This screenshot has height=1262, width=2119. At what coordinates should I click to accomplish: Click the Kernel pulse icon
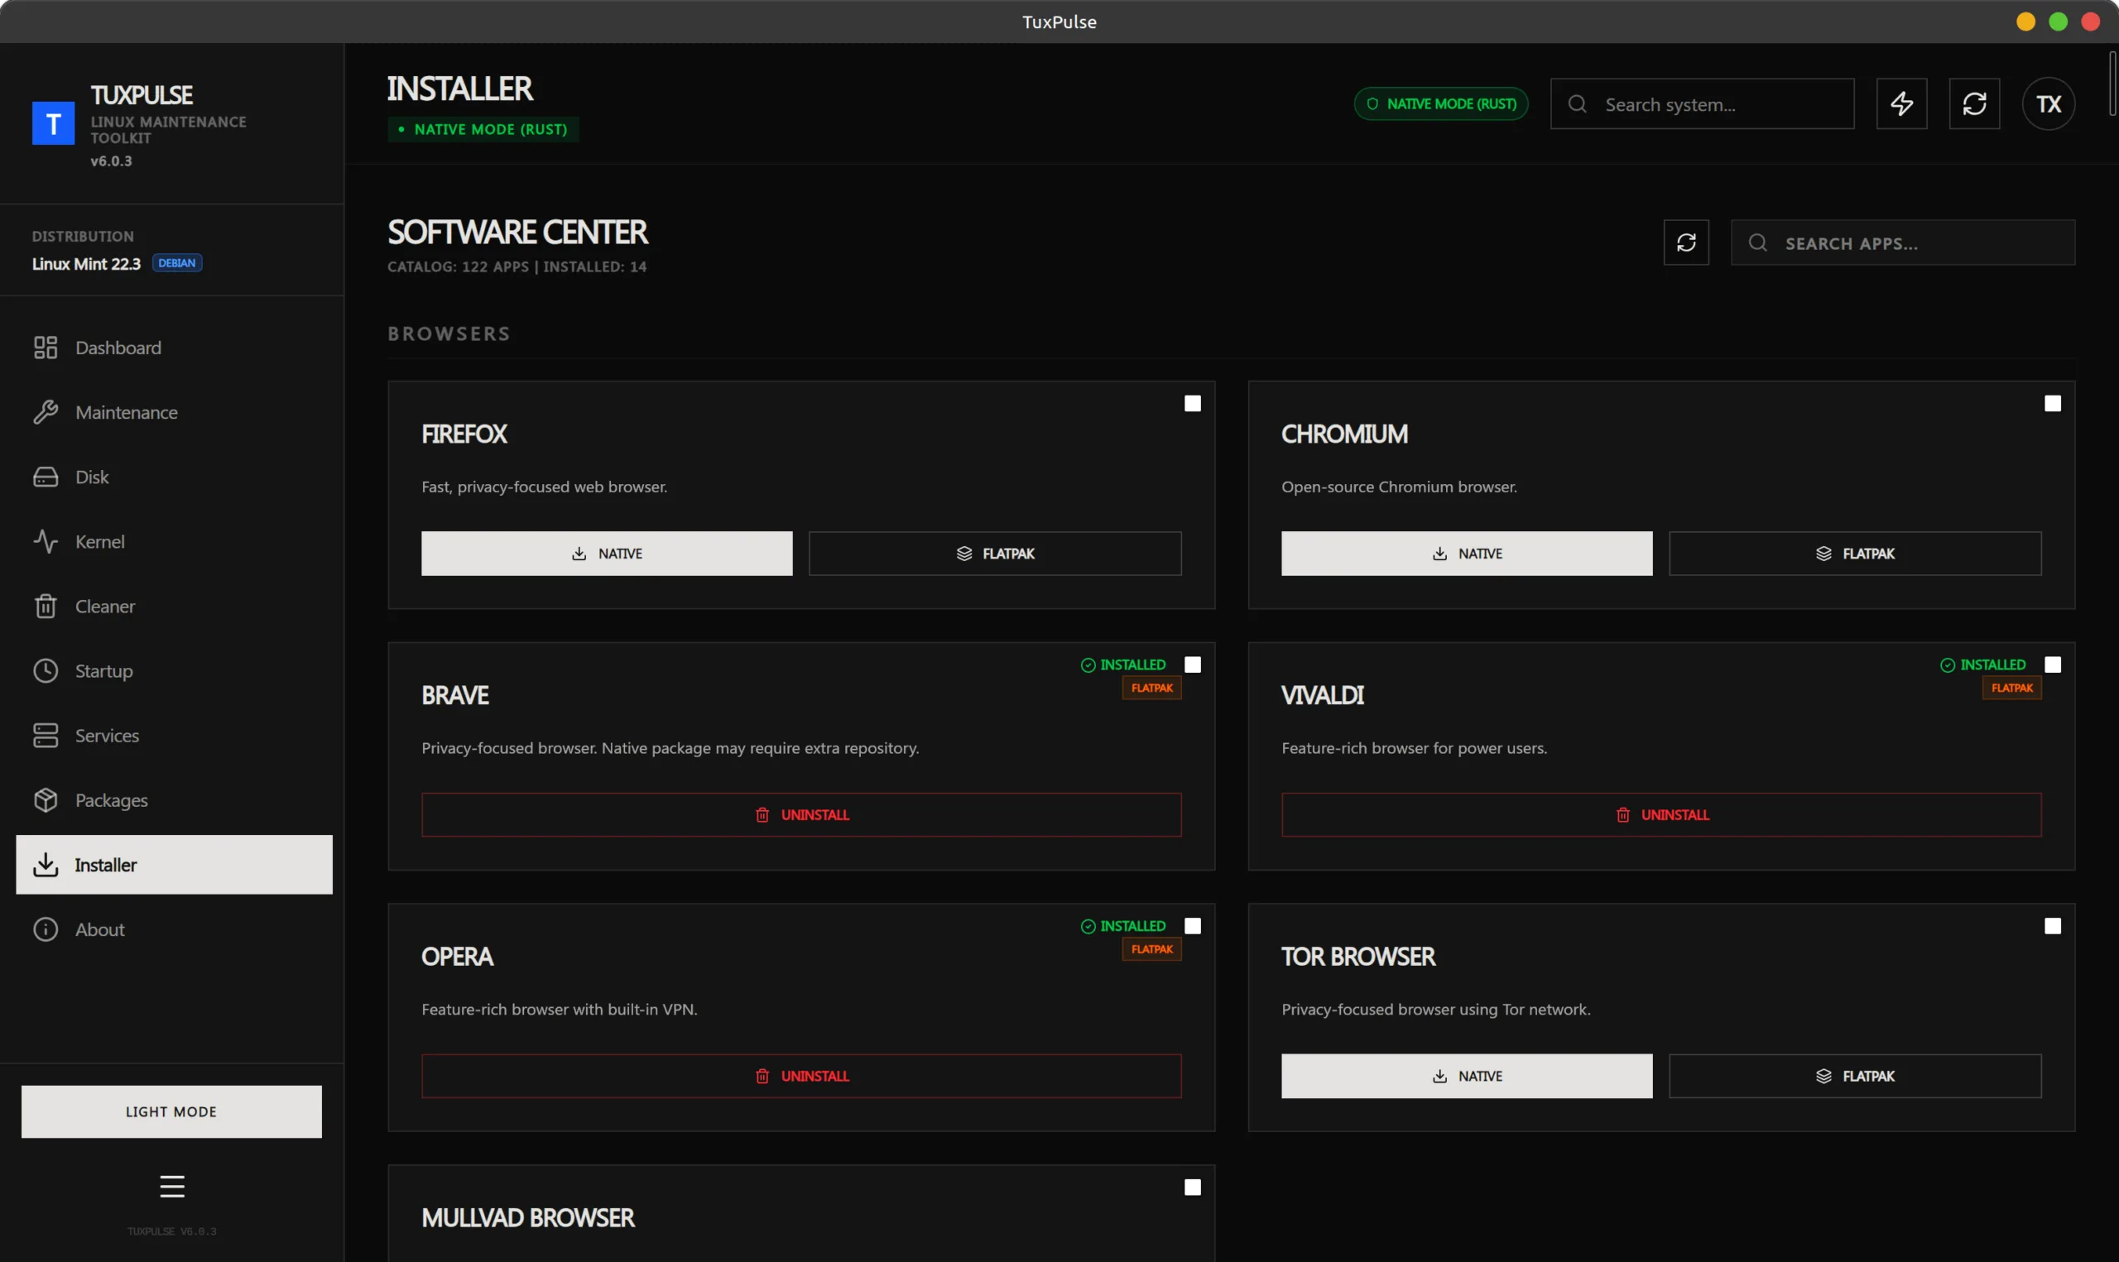point(45,542)
